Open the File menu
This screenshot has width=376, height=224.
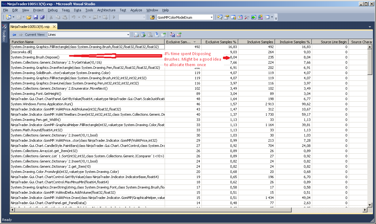(6, 10)
